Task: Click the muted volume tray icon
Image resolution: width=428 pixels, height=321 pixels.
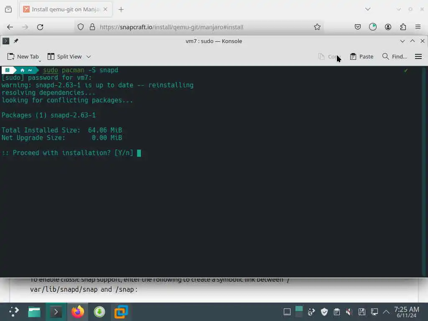Action: 349,312
